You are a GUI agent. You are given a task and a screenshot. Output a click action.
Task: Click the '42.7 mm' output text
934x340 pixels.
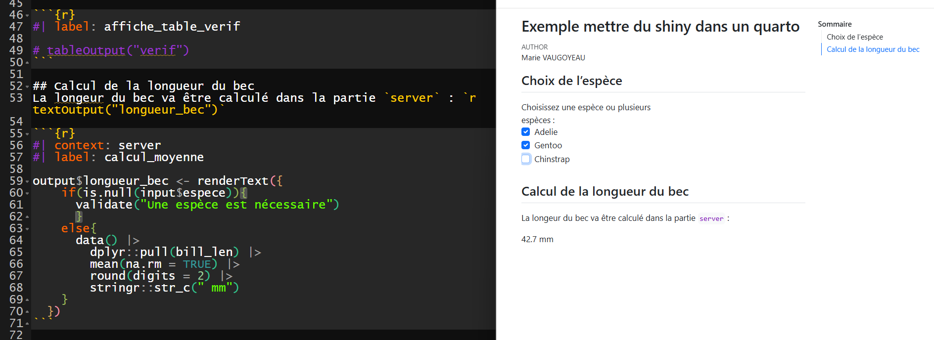537,239
